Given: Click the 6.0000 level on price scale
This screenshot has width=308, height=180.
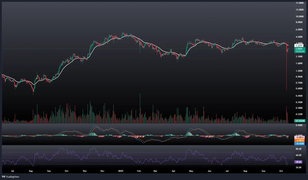Looking at the screenshot, I should click(300, 30).
